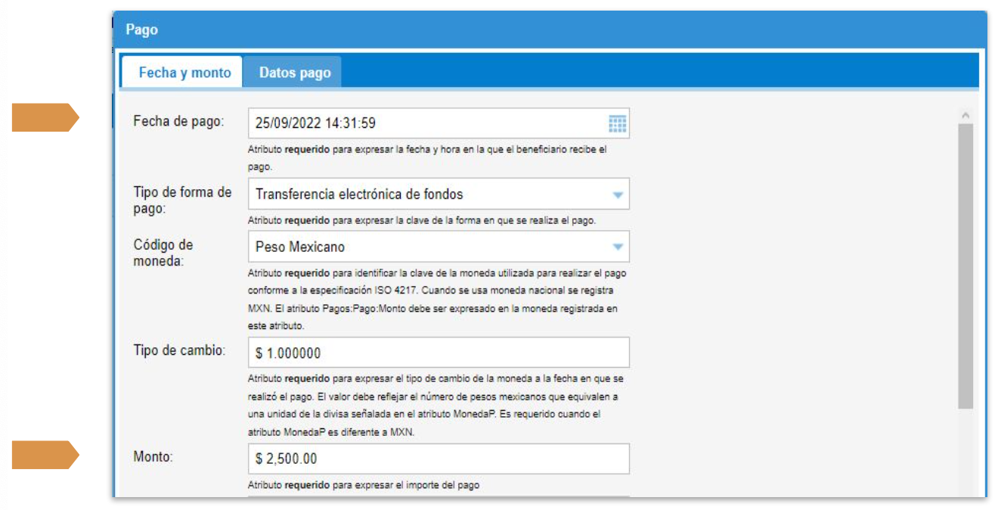Image resolution: width=998 pixels, height=510 pixels.
Task: Open the calendar picker for Fecha de pago
Action: pyautogui.click(x=617, y=124)
